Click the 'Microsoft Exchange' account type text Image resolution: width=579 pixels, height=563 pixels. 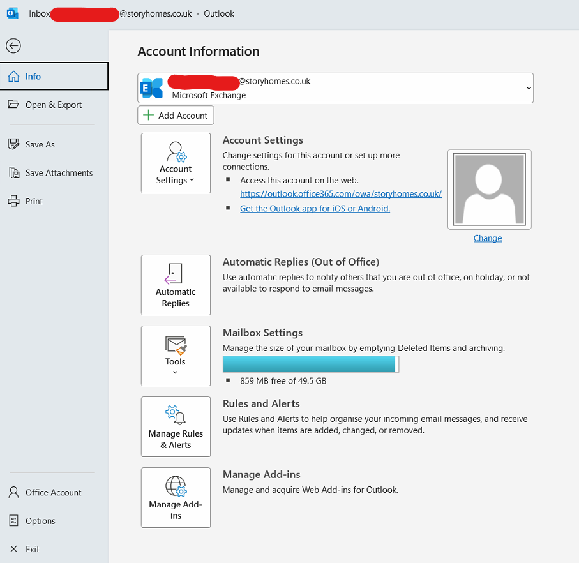[x=209, y=95]
